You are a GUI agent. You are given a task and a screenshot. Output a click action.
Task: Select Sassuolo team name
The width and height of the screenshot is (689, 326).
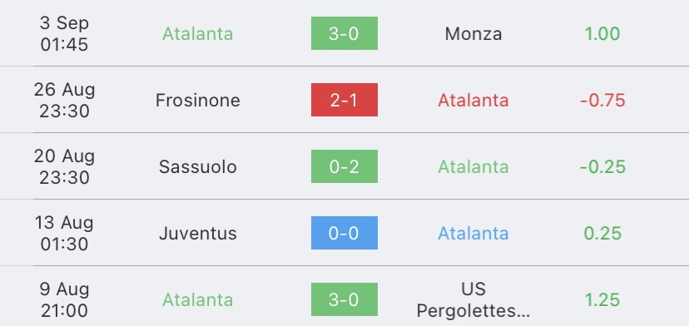click(198, 167)
